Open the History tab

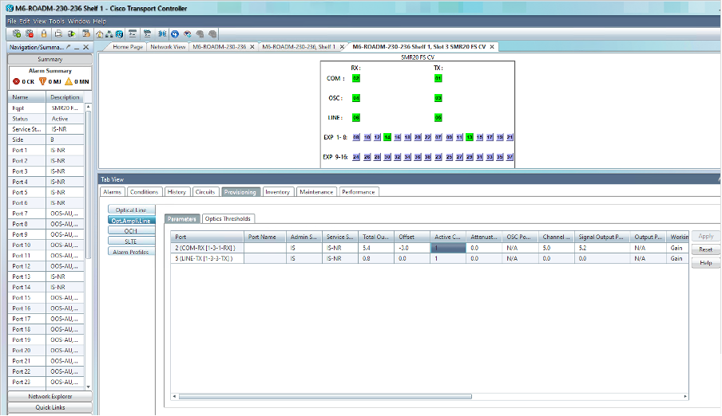coord(177,192)
